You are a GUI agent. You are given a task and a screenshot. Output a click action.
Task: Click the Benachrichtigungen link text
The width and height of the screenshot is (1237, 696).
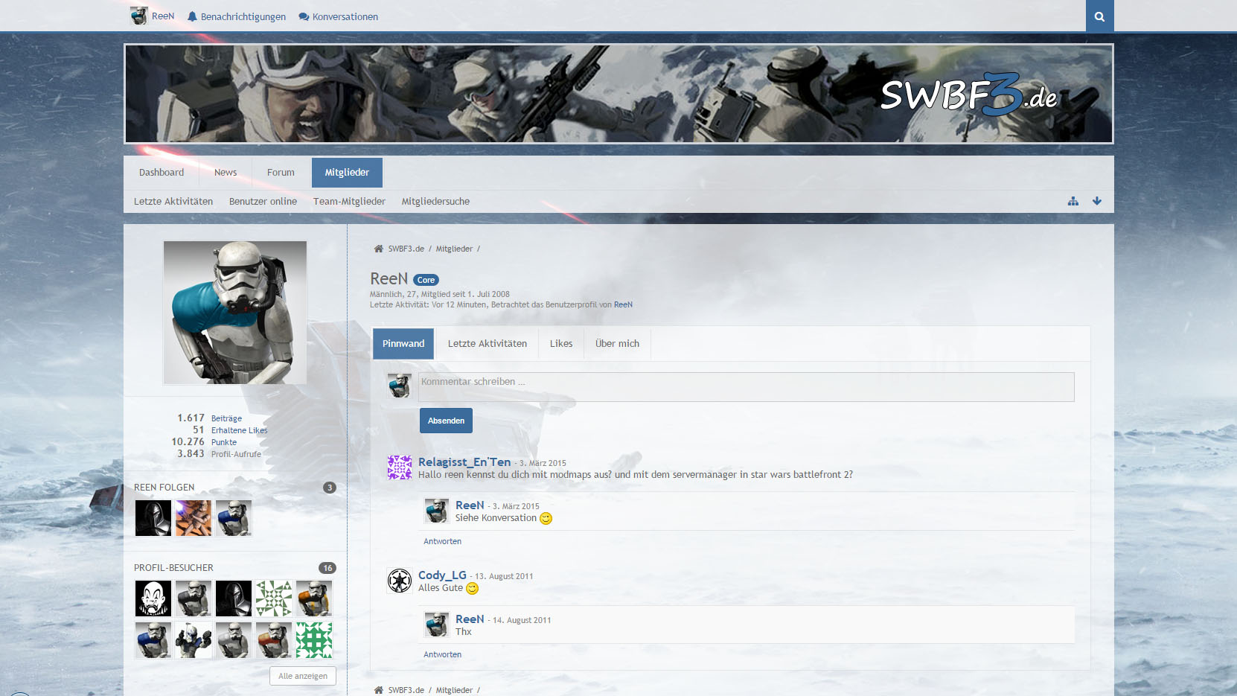point(243,16)
